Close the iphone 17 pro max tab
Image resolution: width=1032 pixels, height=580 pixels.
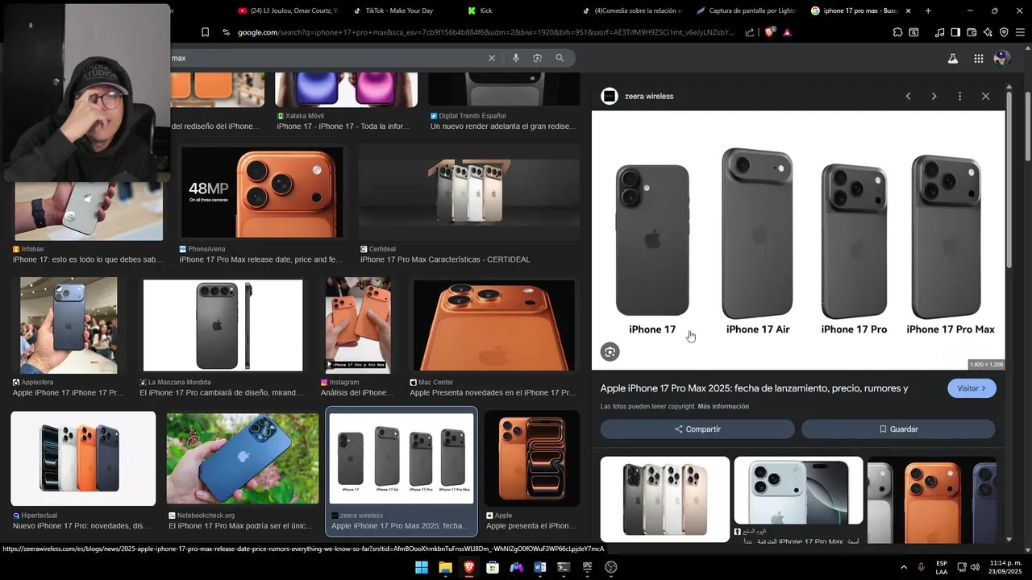click(908, 10)
